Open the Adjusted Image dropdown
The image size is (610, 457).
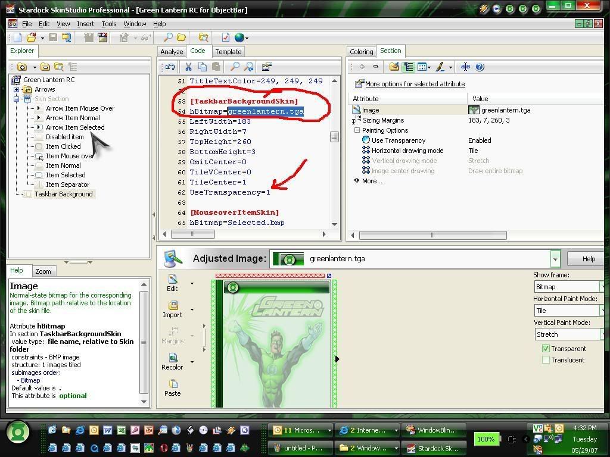click(x=555, y=259)
